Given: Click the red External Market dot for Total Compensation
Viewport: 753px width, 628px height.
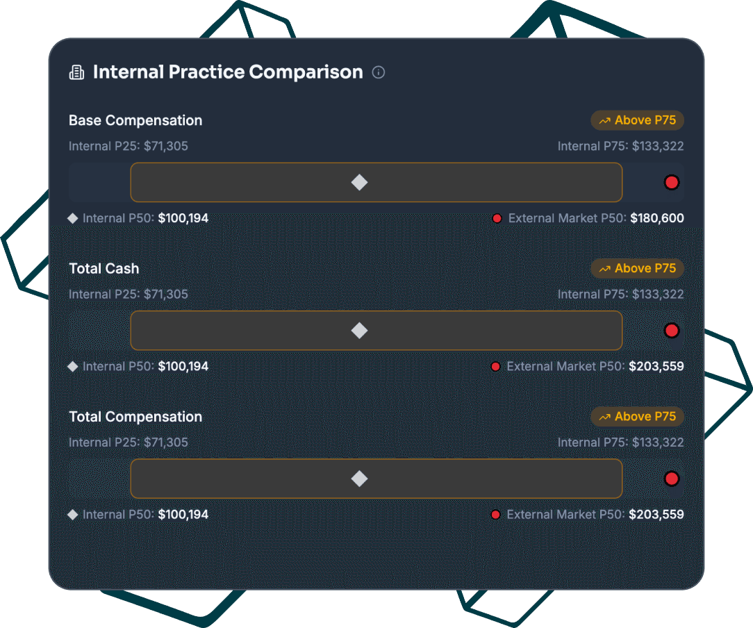Looking at the screenshot, I should click(x=671, y=478).
